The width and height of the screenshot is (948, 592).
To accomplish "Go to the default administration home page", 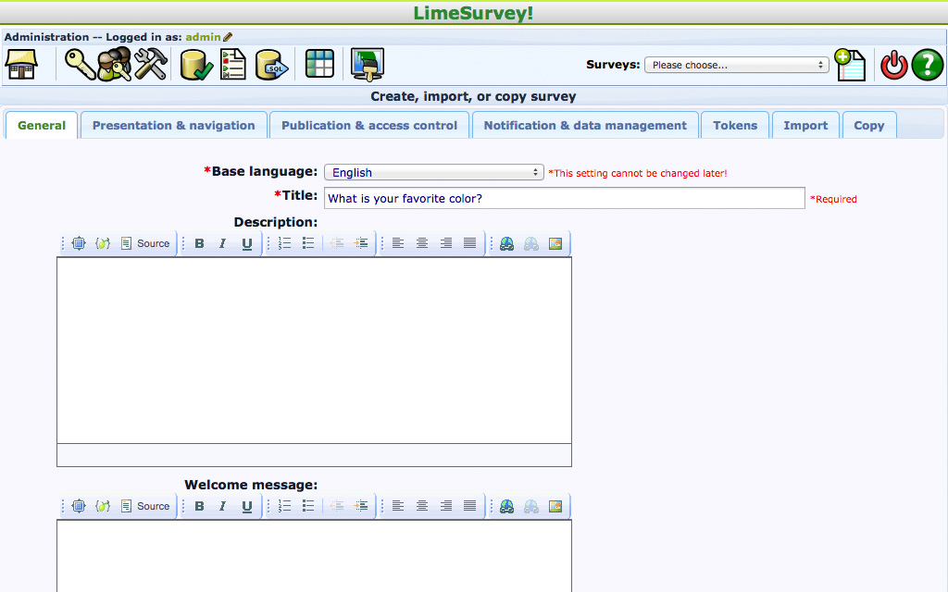I will pyautogui.click(x=22, y=64).
